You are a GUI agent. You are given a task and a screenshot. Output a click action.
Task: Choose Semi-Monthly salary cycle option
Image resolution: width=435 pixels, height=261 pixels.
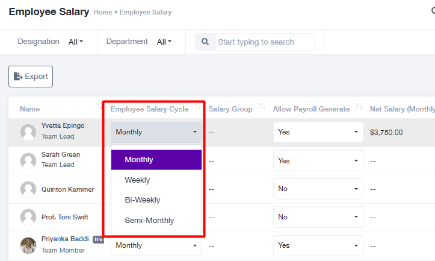(156, 221)
